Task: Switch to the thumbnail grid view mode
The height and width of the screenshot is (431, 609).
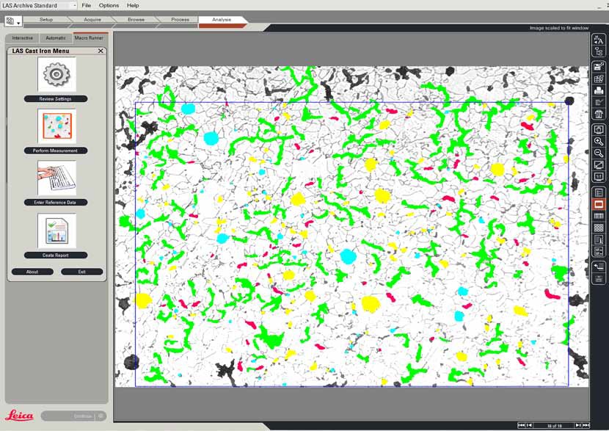Action: point(599,228)
